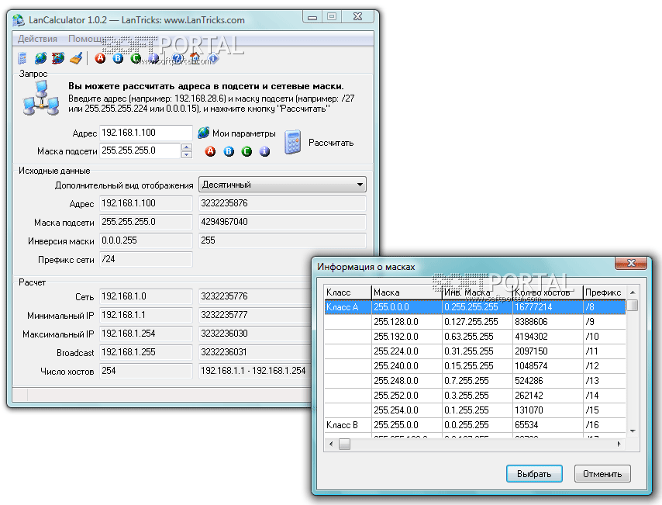Select the 255.248.0.0 mask row

pos(475,381)
